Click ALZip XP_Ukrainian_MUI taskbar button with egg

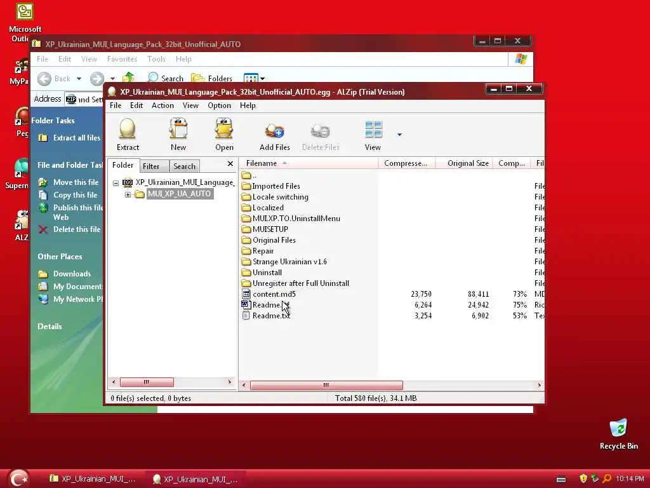(195, 479)
